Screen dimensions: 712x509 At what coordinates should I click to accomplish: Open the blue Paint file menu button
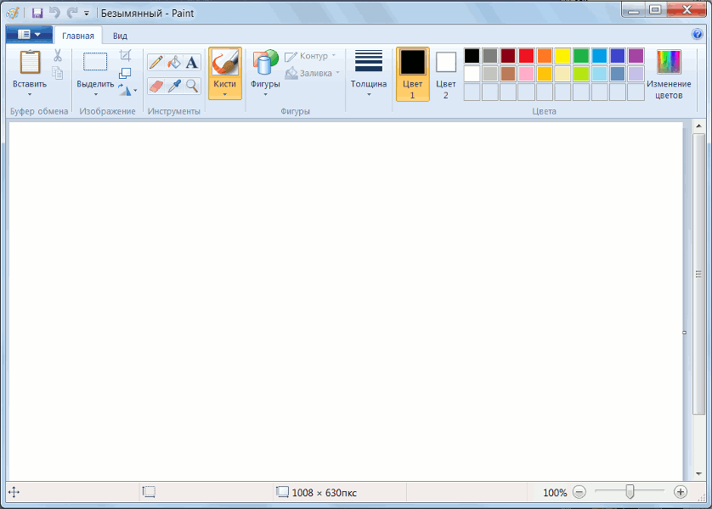29,35
